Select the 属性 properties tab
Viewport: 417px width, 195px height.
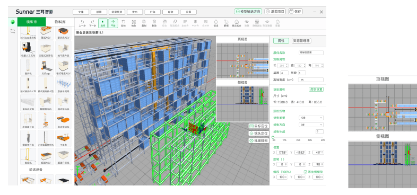click(281, 41)
